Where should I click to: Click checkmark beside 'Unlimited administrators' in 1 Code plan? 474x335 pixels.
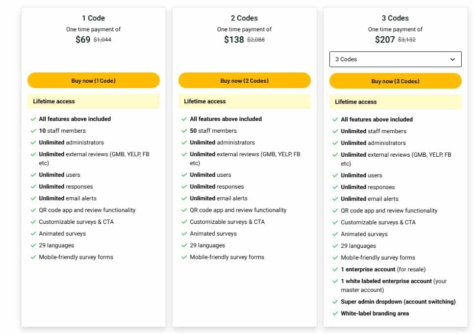pyautogui.click(x=33, y=143)
